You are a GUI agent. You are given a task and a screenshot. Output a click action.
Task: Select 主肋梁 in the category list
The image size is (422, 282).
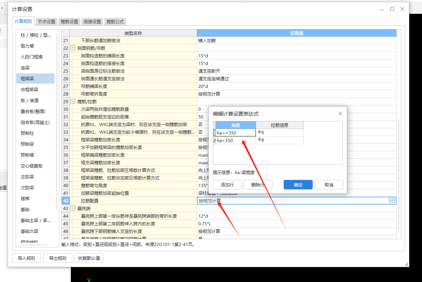[36, 177]
